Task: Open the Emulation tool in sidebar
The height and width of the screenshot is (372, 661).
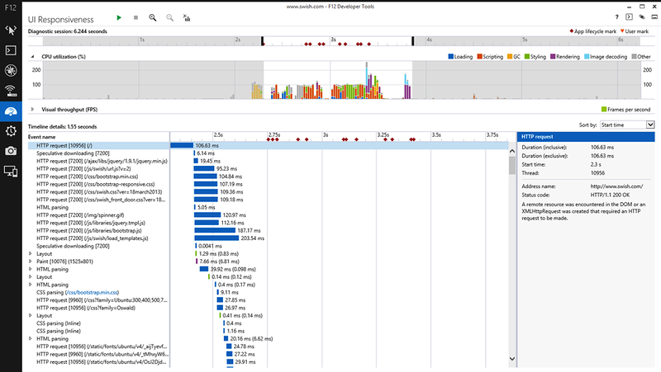Action: pyautogui.click(x=11, y=171)
